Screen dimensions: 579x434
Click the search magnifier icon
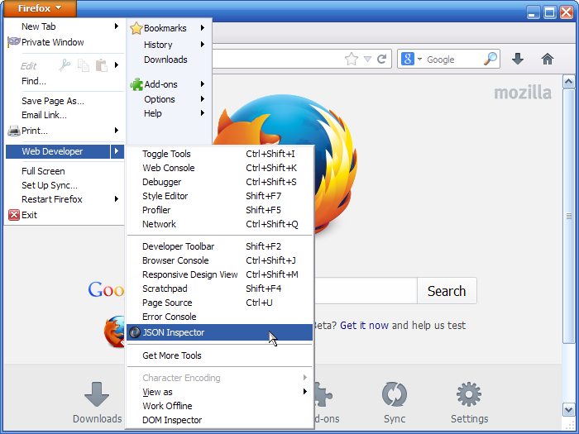coord(490,59)
